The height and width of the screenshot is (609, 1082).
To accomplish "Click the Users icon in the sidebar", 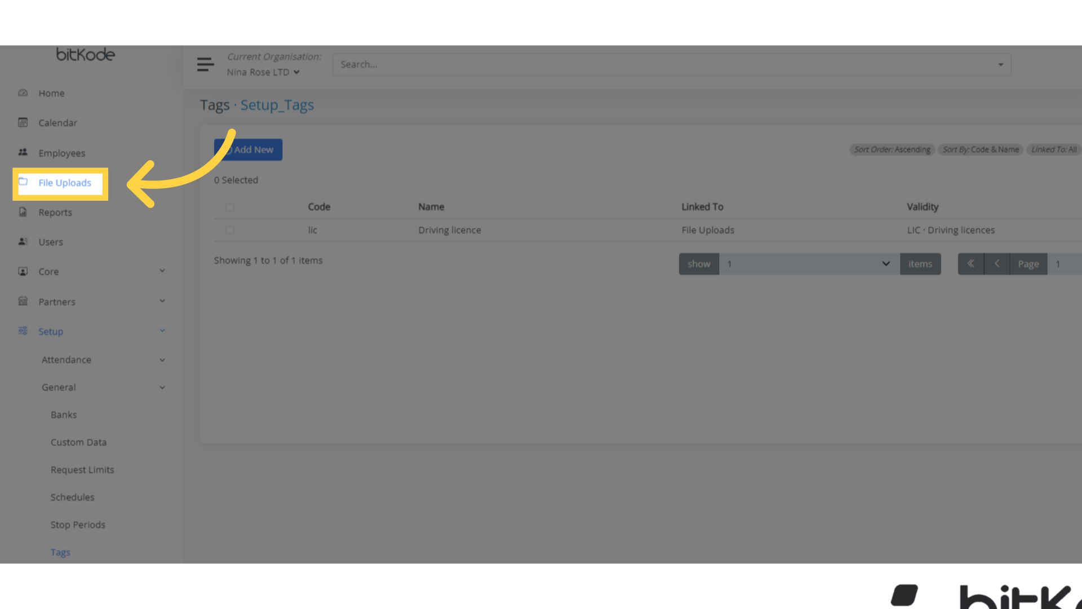I will (23, 241).
